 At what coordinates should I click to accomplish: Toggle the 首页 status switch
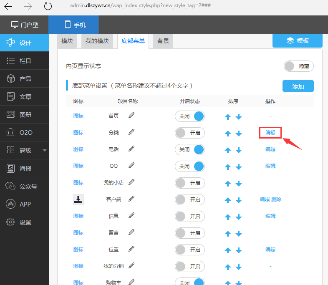190,116
